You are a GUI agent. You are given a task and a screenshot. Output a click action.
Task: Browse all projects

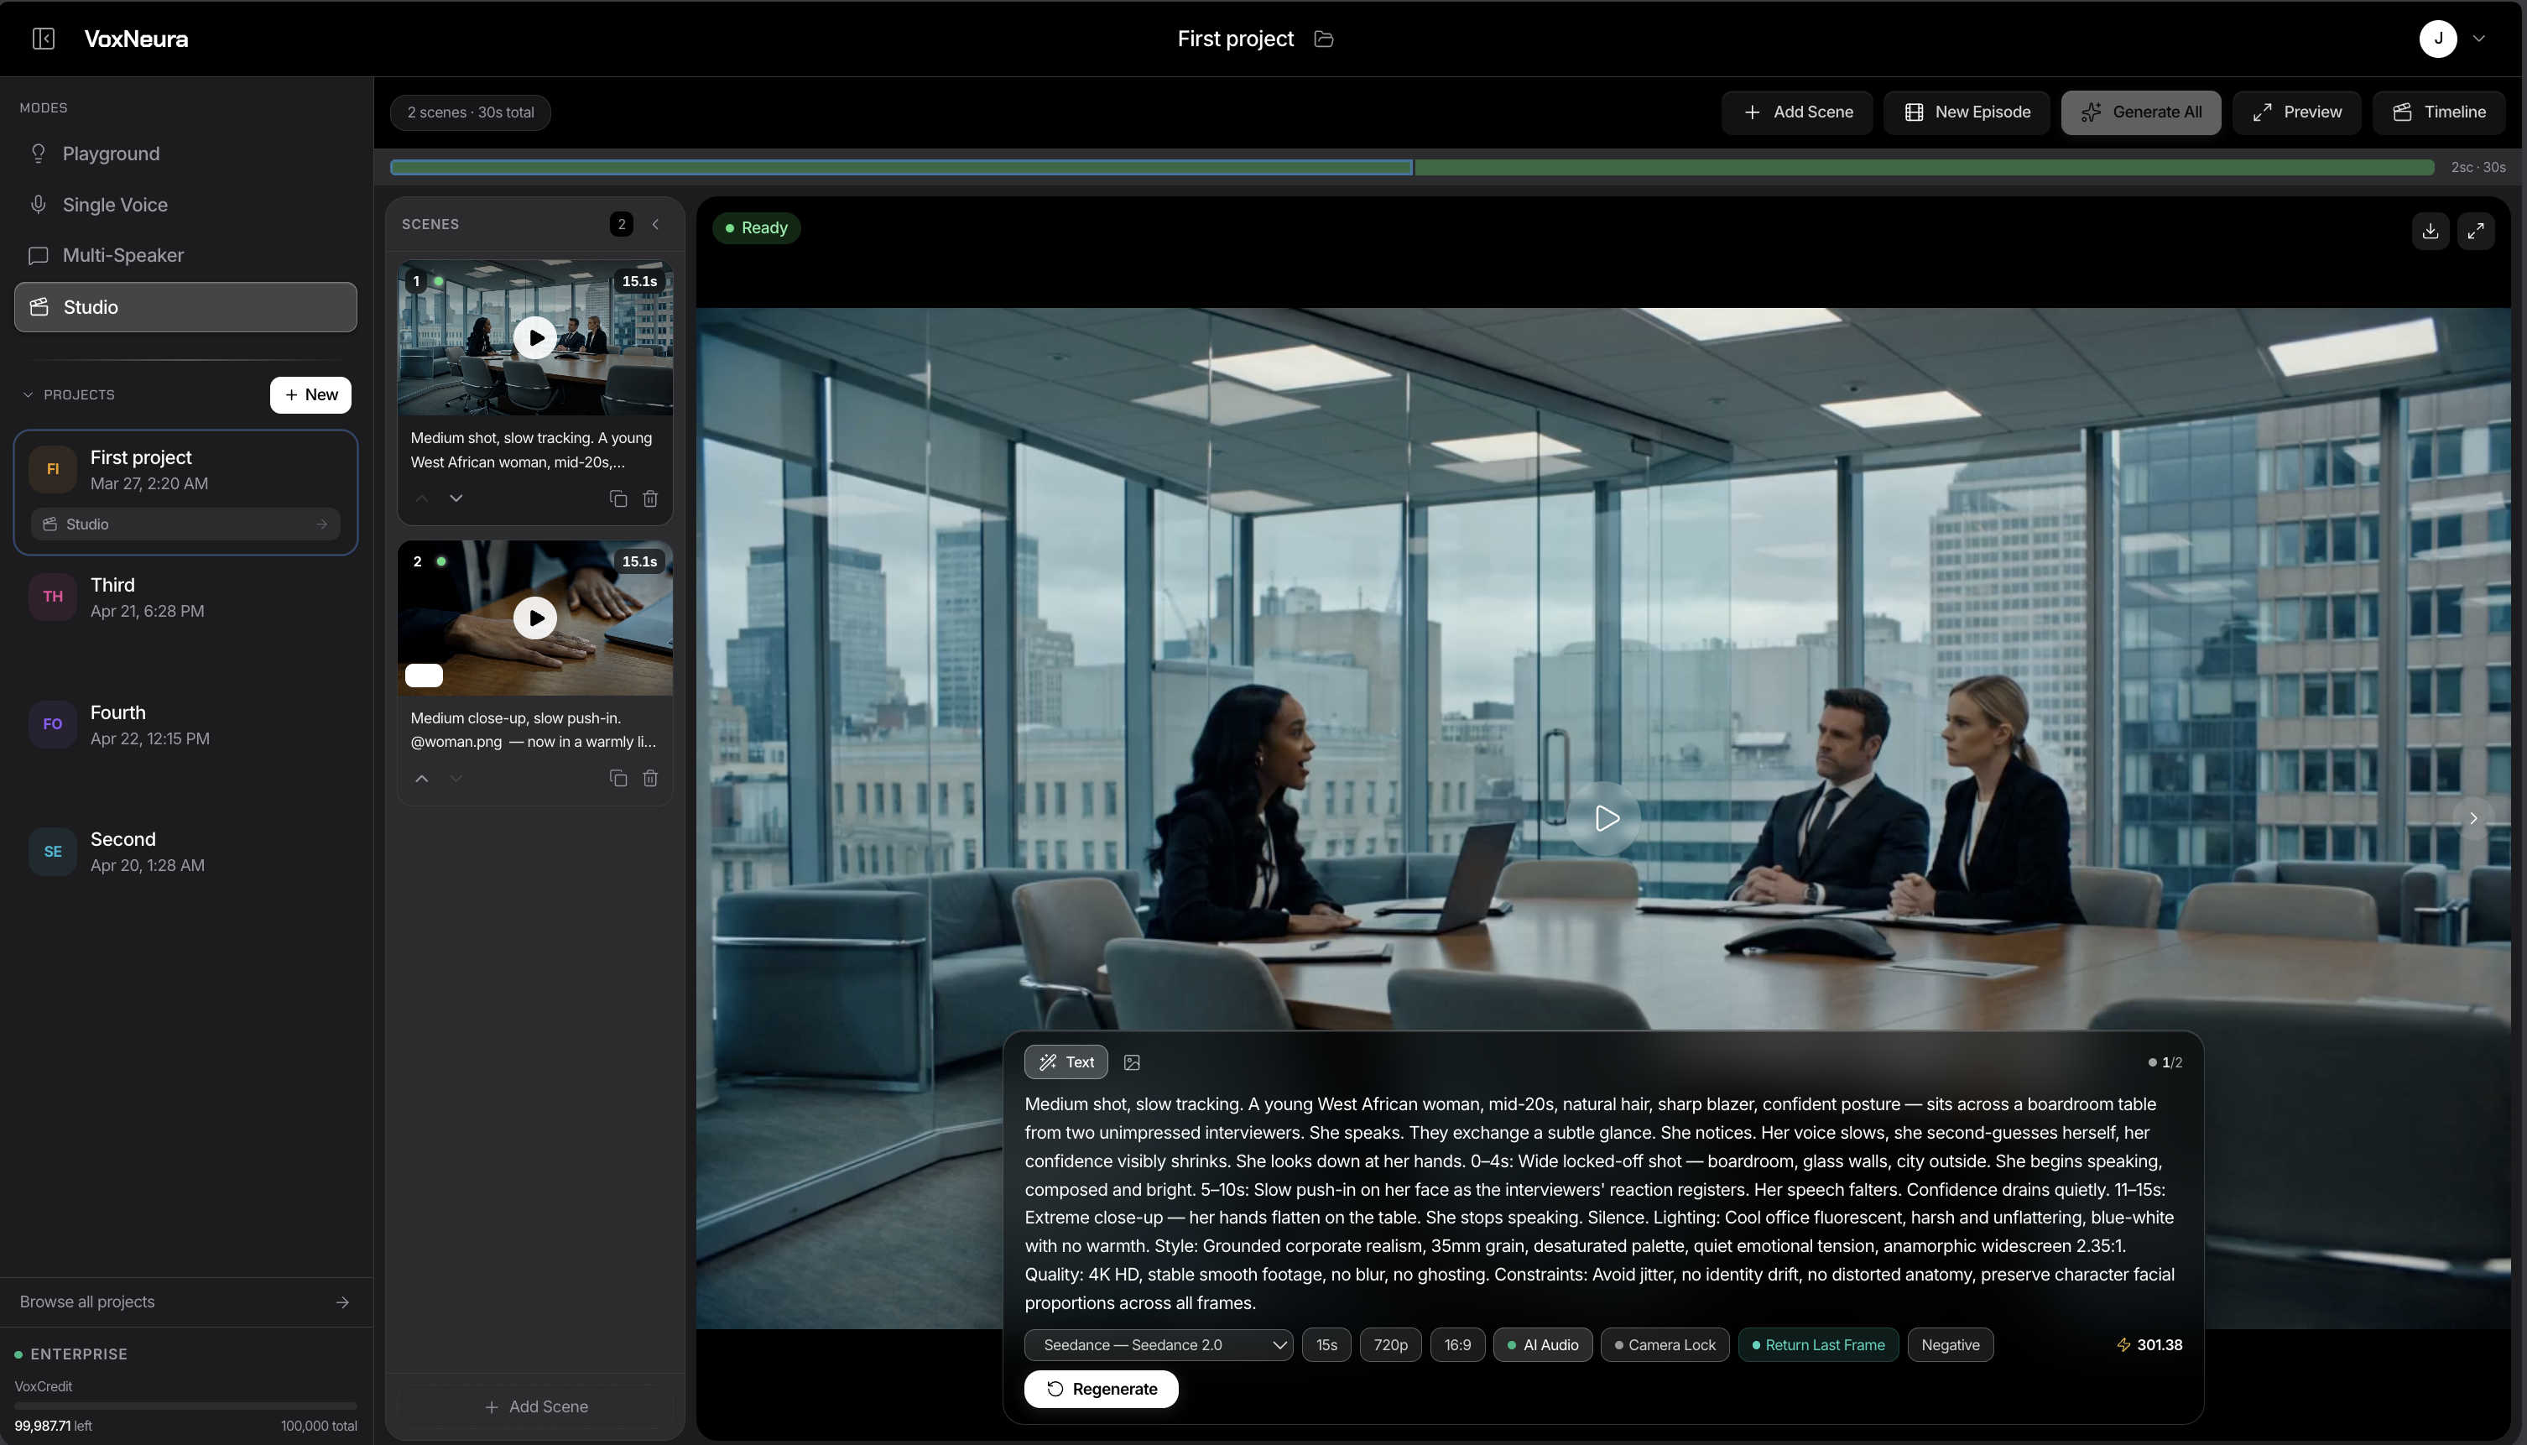185,1302
